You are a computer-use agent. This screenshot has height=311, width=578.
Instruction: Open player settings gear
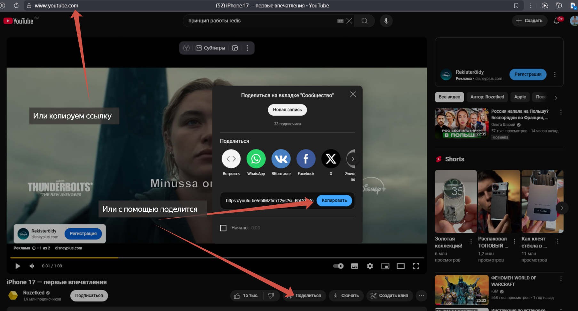click(370, 266)
